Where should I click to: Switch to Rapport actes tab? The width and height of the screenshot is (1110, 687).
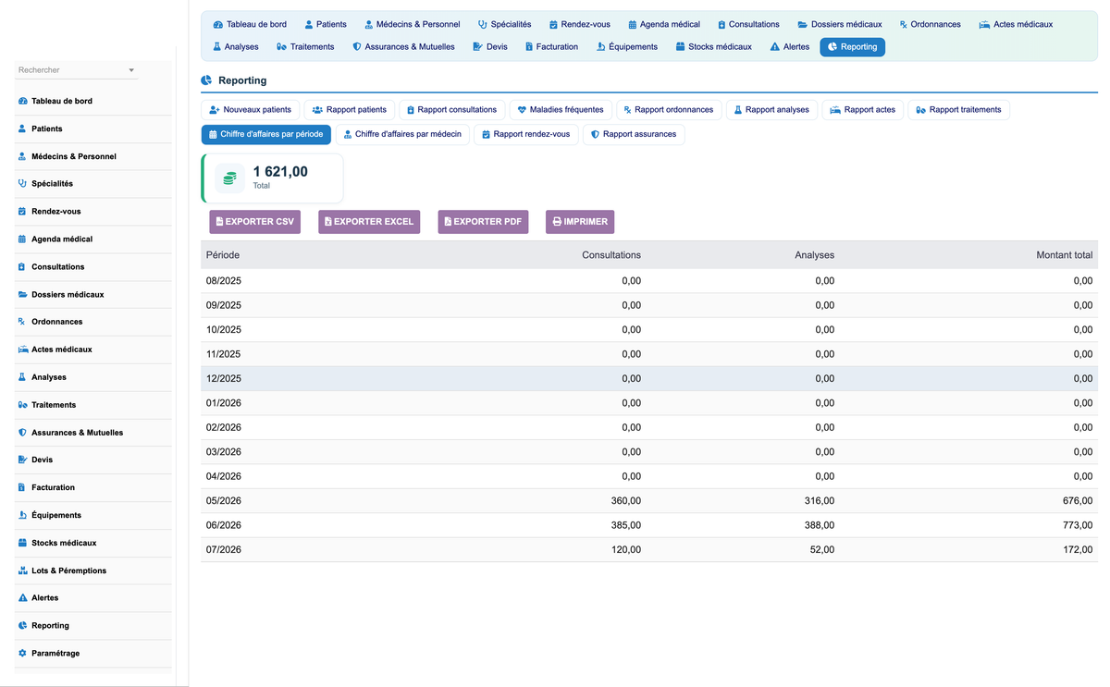863,110
